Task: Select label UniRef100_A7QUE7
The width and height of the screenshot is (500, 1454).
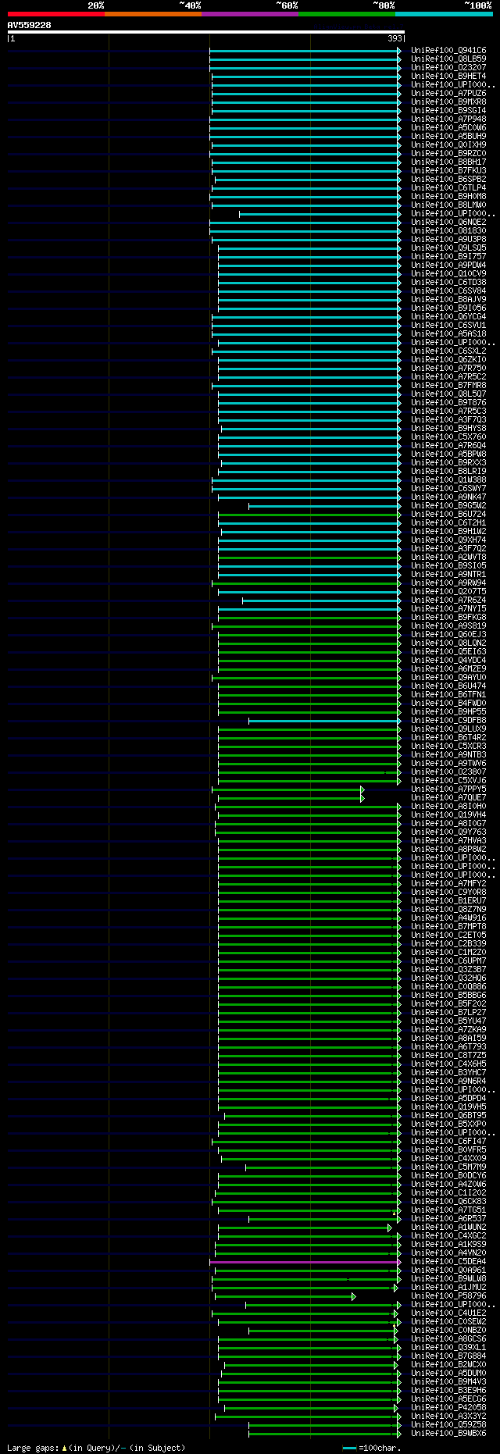Action: (448, 798)
